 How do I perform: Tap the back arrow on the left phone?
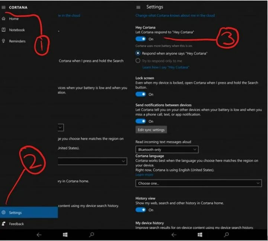pyautogui.click(x=39, y=235)
